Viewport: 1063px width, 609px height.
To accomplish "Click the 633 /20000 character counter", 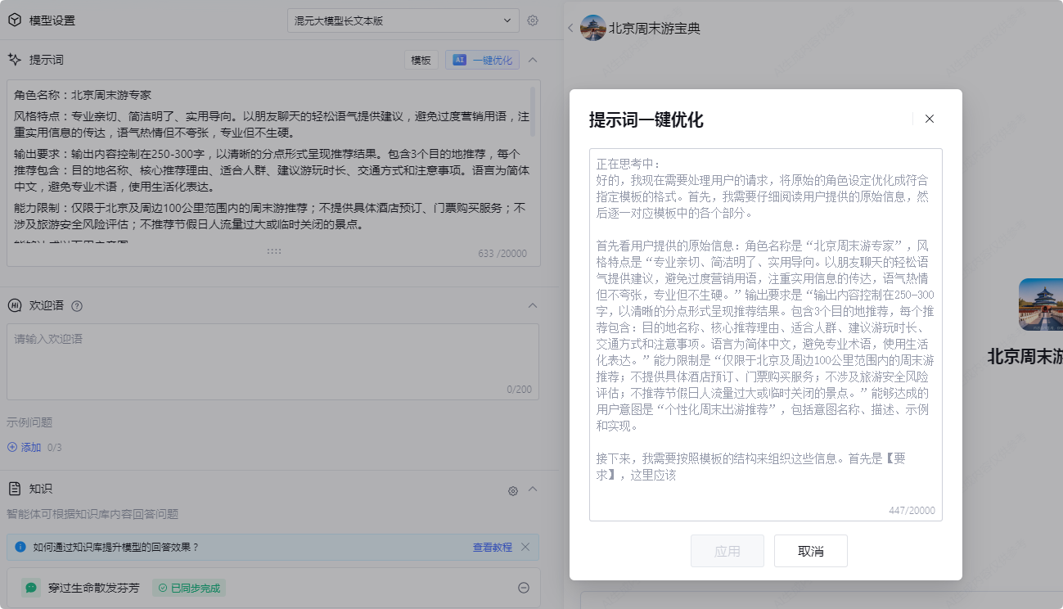I will tap(502, 254).
